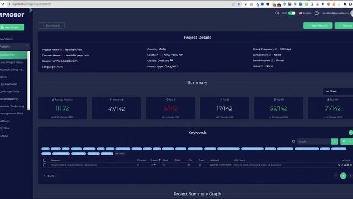Check the select-all keywords checkbox in header
This screenshot has width=353, height=199.
tap(45, 160)
